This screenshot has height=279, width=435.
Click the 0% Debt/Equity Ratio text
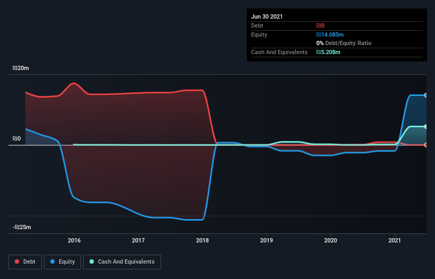pos(344,43)
